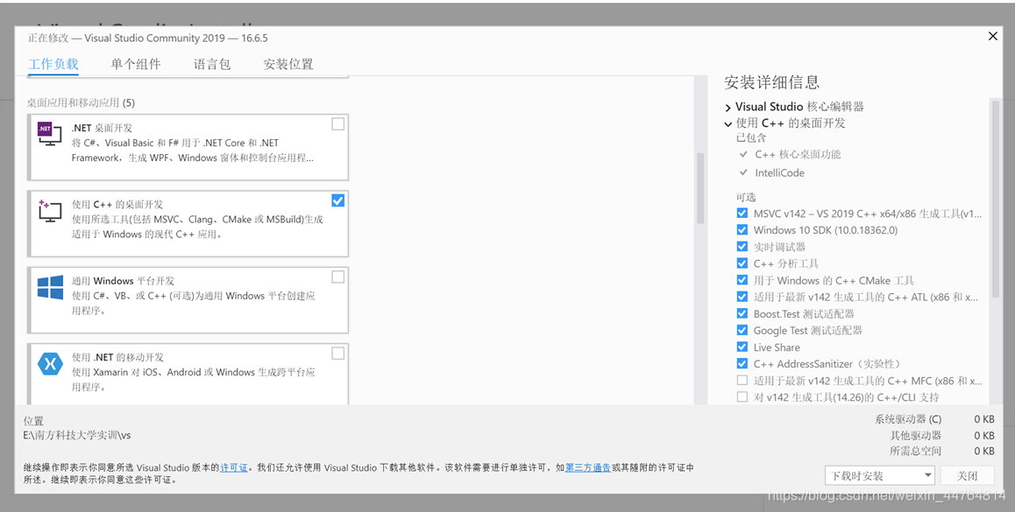Click the 其他驱动器 label
Viewport: 1015px width, 512px height.
tap(915, 435)
